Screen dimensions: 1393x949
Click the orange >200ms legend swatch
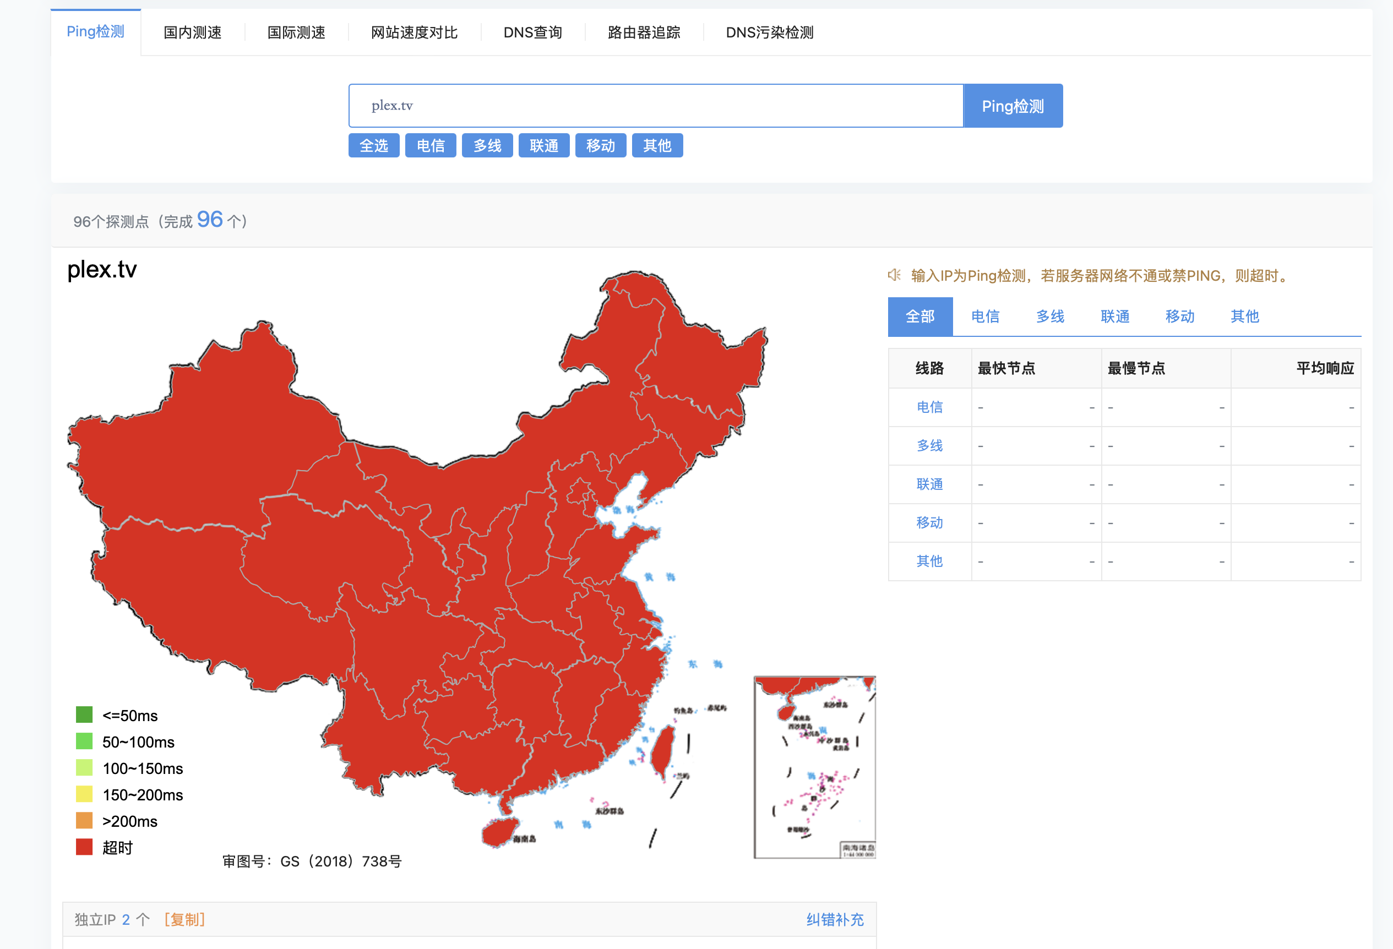pos(84,820)
